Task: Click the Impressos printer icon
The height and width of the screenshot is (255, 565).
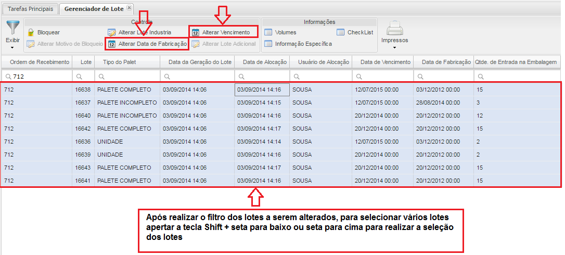Action: (394, 28)
